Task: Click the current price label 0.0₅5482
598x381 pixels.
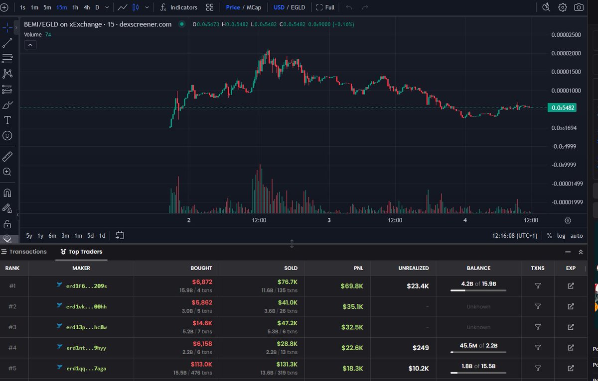Action: (x=561, y=107)
